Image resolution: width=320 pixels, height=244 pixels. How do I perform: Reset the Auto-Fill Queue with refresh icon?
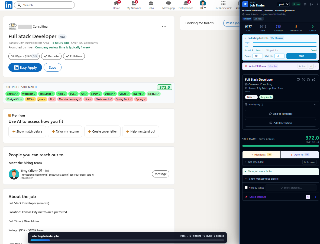point(311,66)
